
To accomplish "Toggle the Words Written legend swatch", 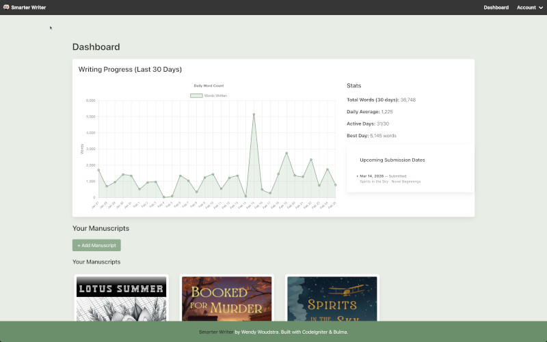I will tap(196, 96).
